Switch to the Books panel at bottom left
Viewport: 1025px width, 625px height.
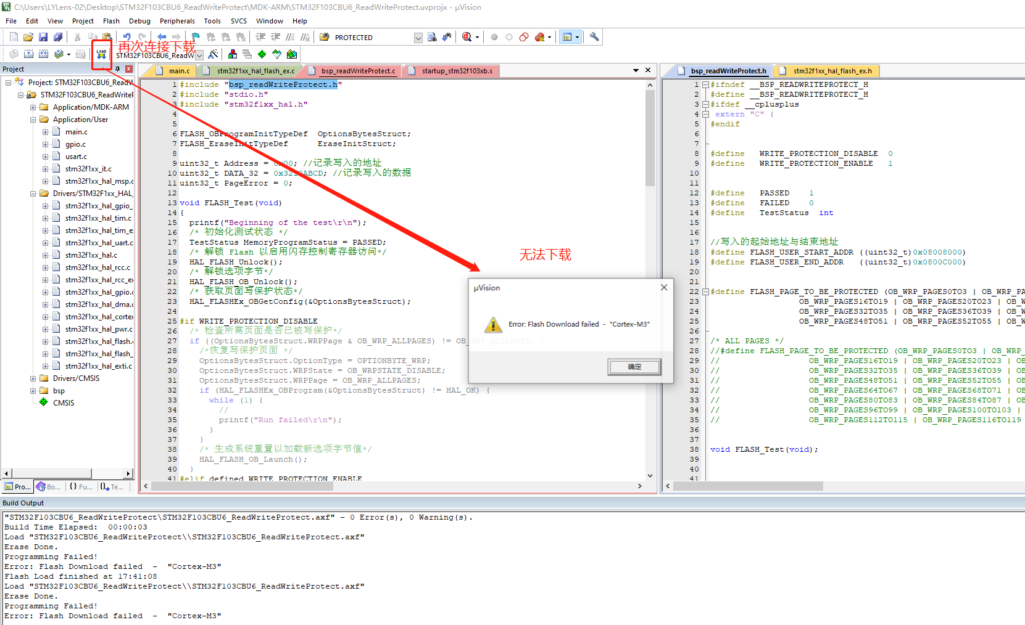[x=48, y=486]
